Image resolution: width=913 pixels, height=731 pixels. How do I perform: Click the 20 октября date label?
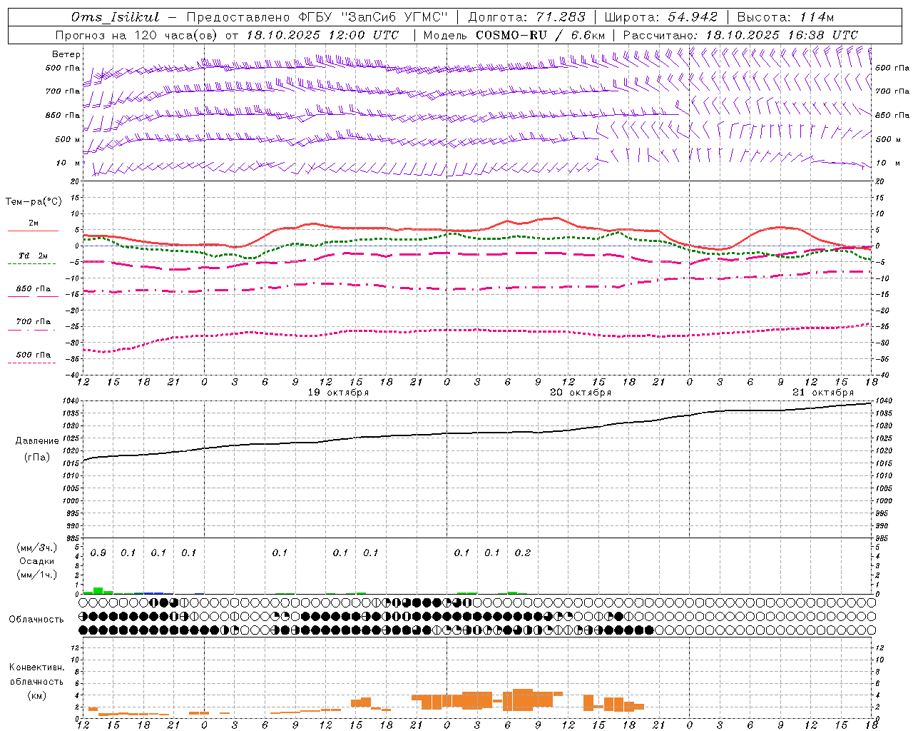(x=581, y=393)
